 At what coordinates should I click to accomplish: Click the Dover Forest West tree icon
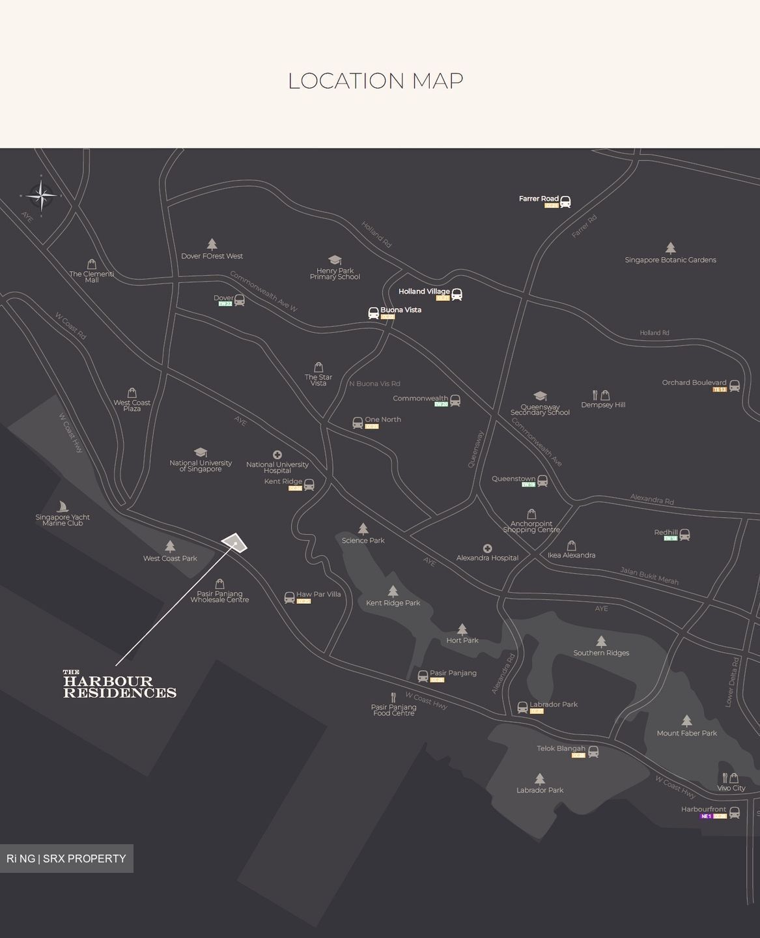[212, 244]
